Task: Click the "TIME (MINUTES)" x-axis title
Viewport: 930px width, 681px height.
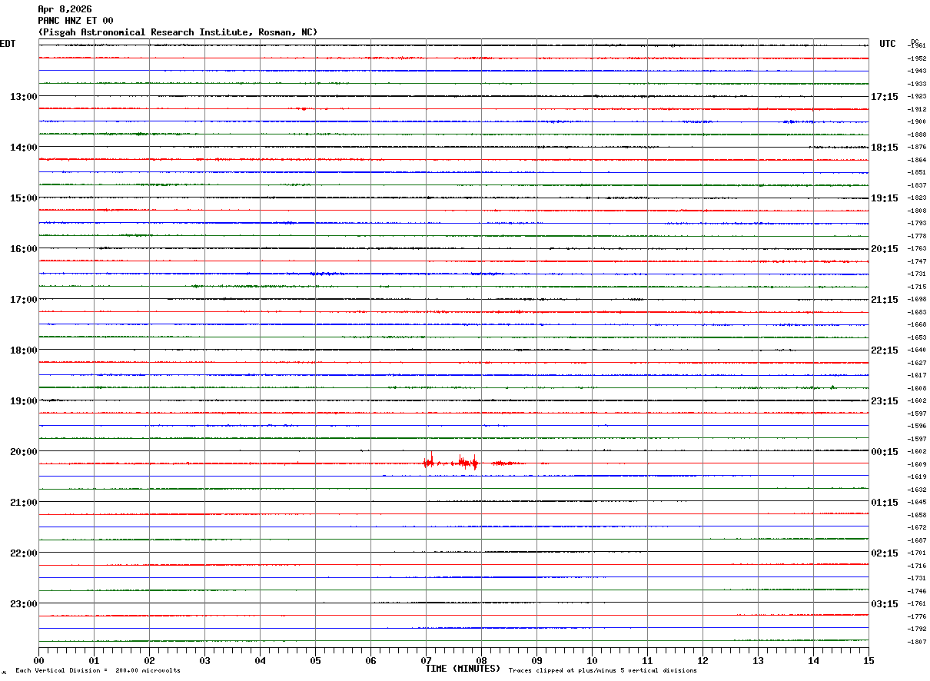Action: 463,669
